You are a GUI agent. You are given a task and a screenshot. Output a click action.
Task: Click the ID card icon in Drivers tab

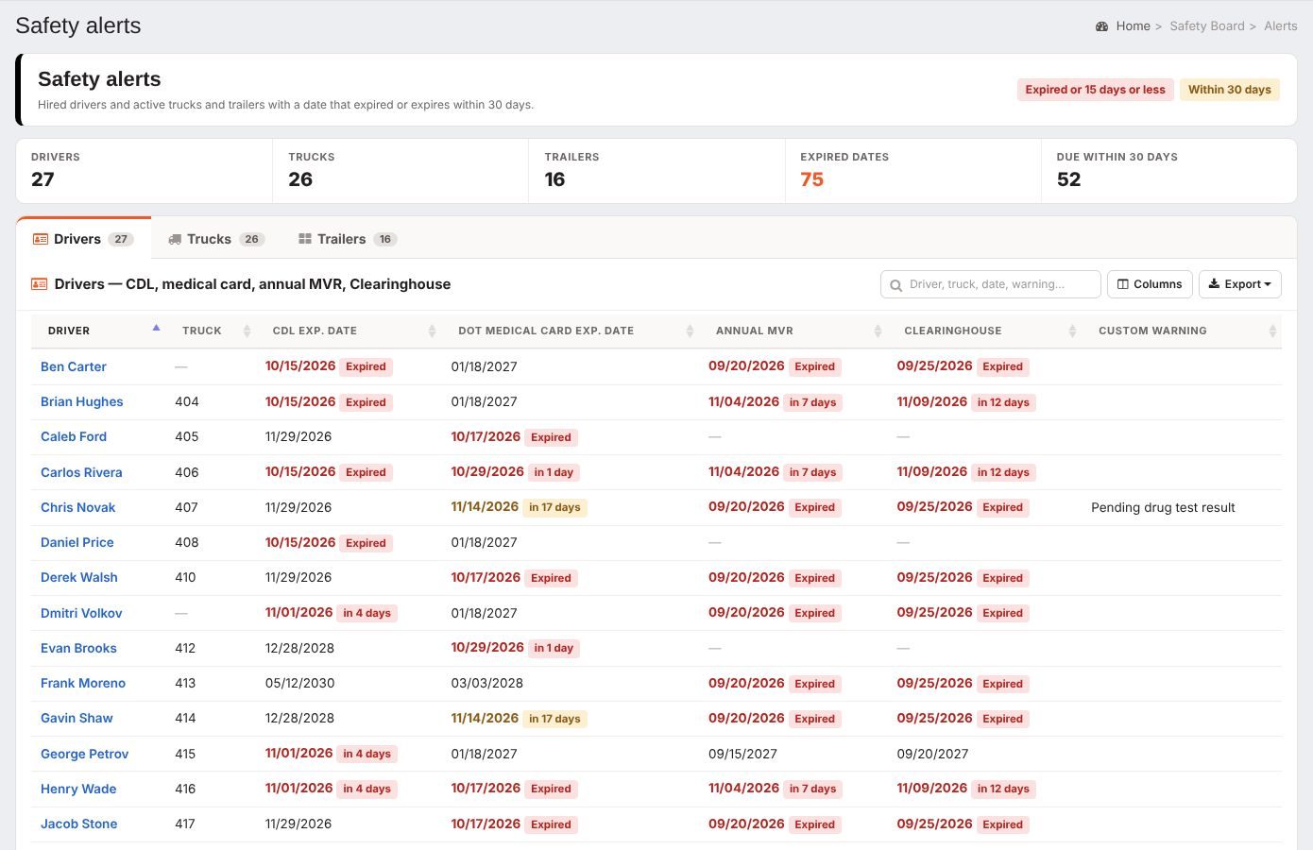(41, 239)
